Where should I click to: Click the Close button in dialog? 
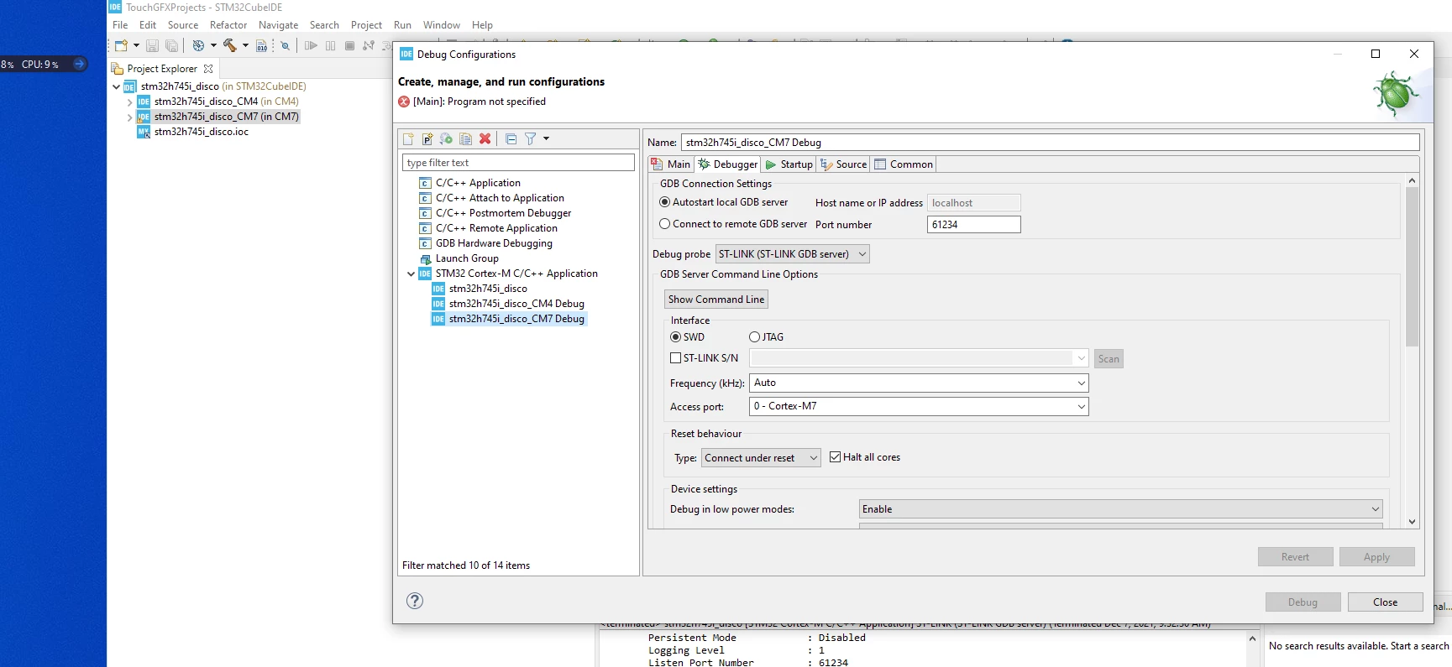1386,602
